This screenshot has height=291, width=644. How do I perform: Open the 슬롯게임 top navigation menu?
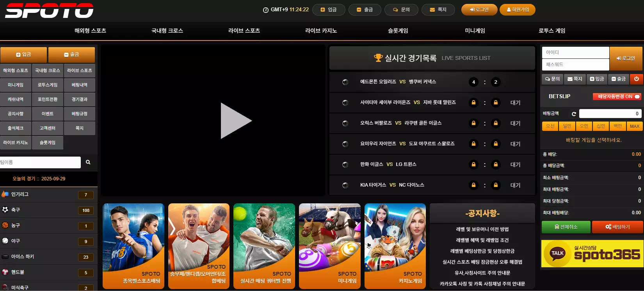(398, 30)
